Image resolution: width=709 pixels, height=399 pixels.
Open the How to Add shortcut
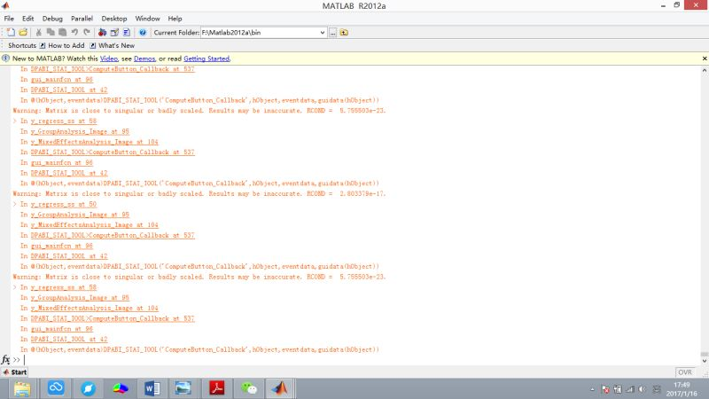pos(62,45)
